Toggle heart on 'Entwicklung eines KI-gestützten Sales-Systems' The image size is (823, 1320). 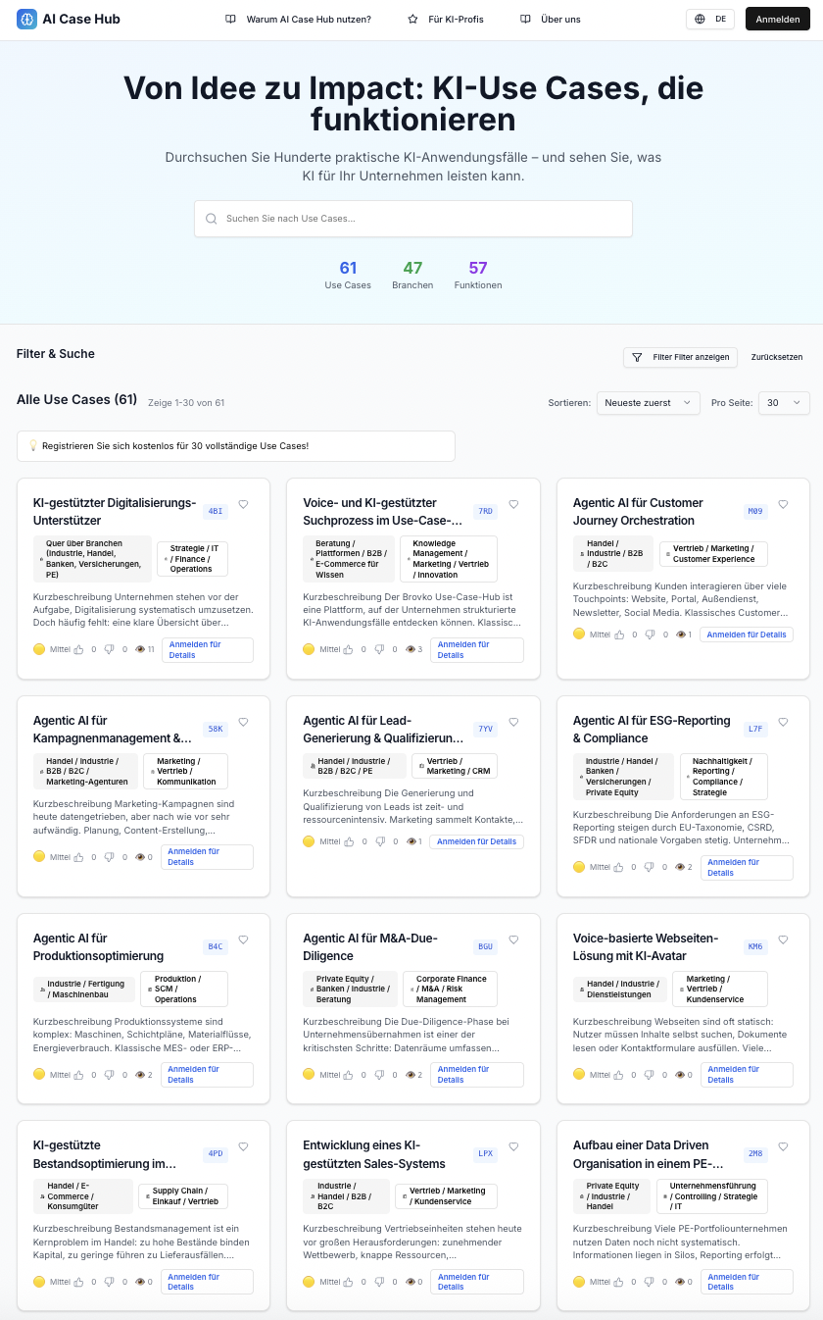pos(513,1145)
